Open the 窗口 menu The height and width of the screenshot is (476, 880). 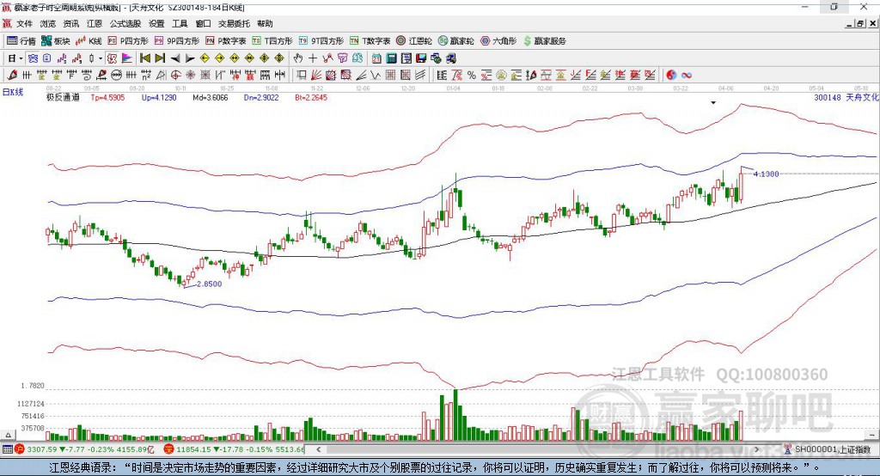point(203,23)
